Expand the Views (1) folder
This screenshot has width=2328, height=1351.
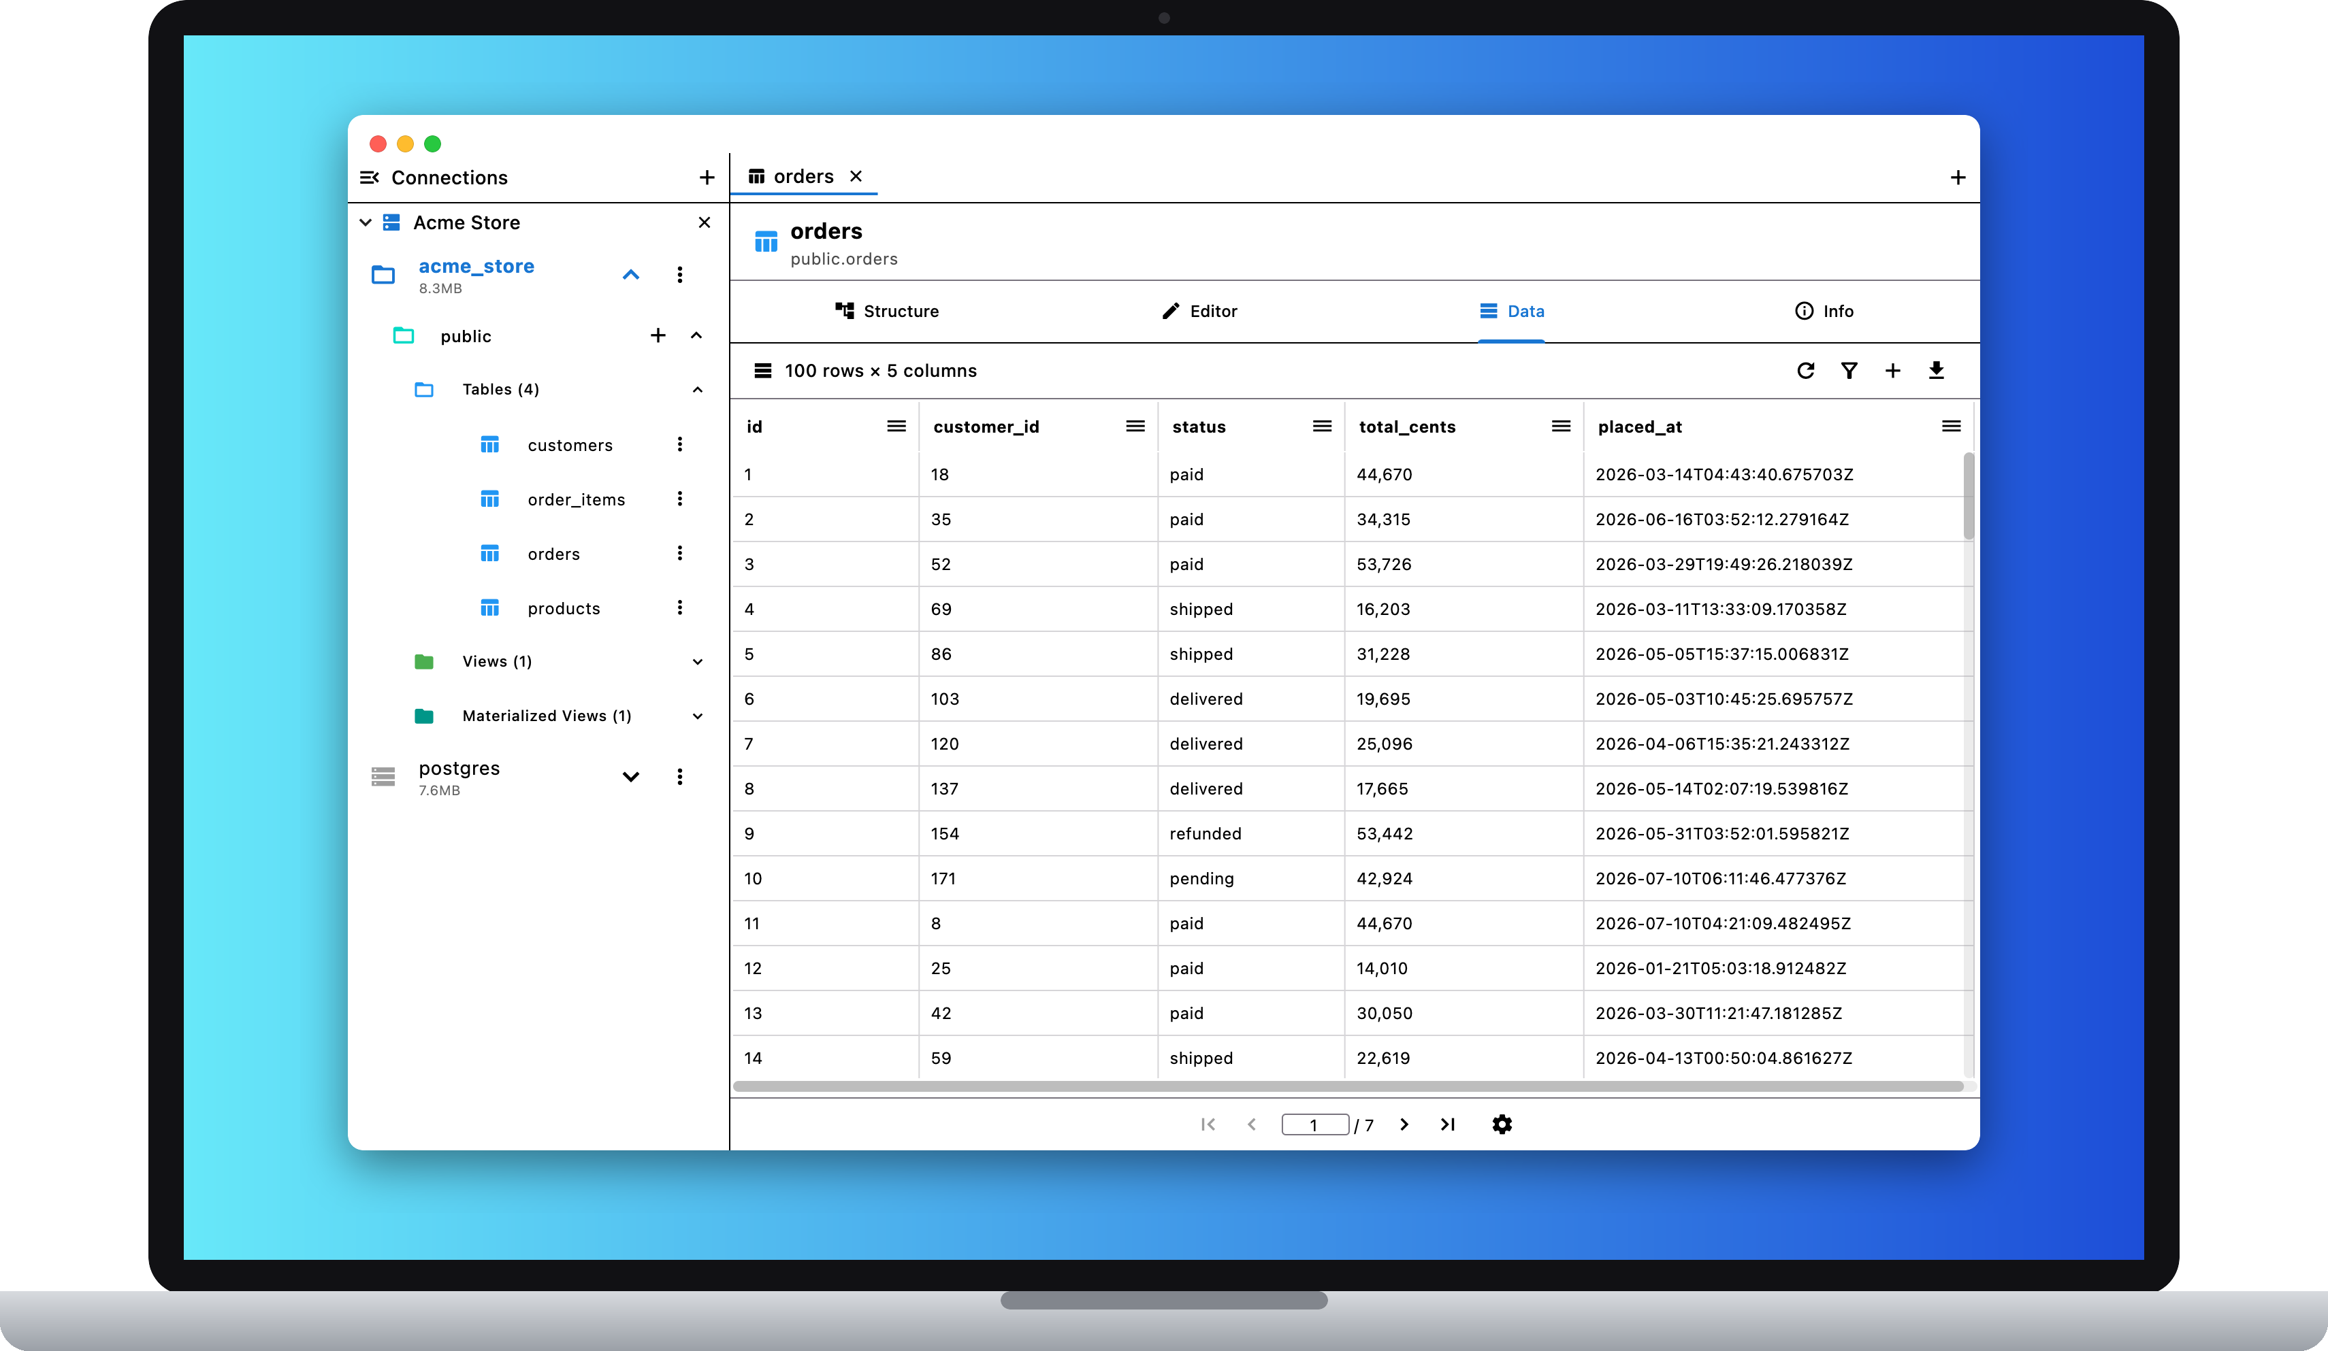698,662
